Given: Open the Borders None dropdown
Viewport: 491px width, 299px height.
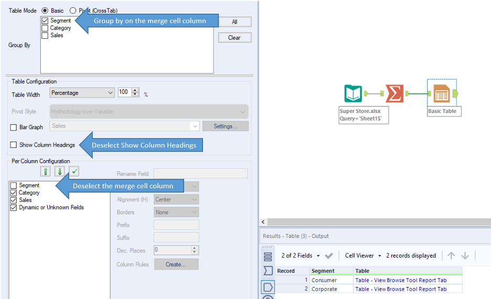Looking at the screenshot, I should tap(176, 212).
